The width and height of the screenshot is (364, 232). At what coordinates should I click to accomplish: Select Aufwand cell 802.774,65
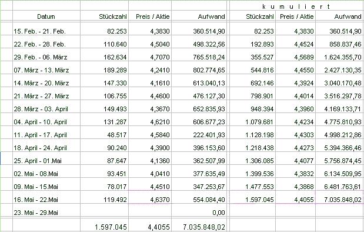coord(199,70)
